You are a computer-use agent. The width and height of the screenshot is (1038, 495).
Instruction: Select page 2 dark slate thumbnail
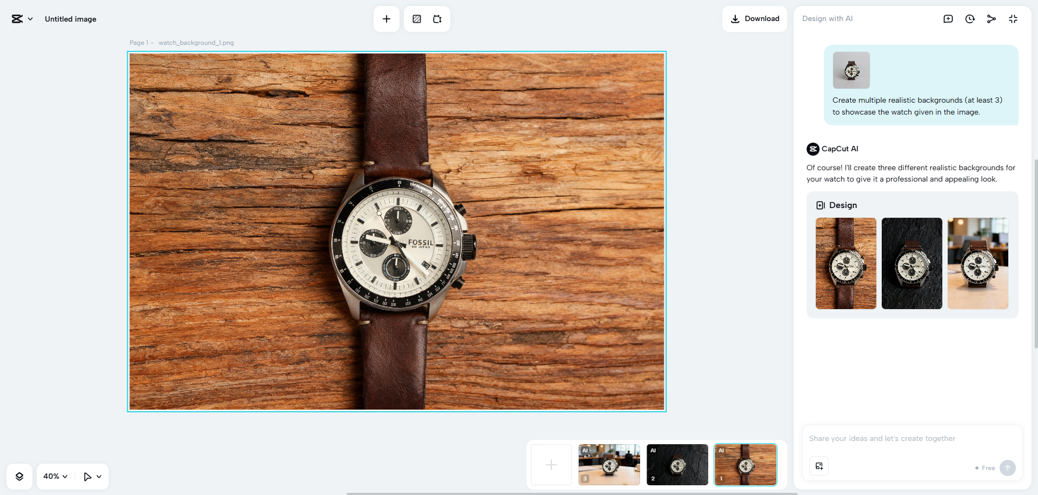coord(677,465)
